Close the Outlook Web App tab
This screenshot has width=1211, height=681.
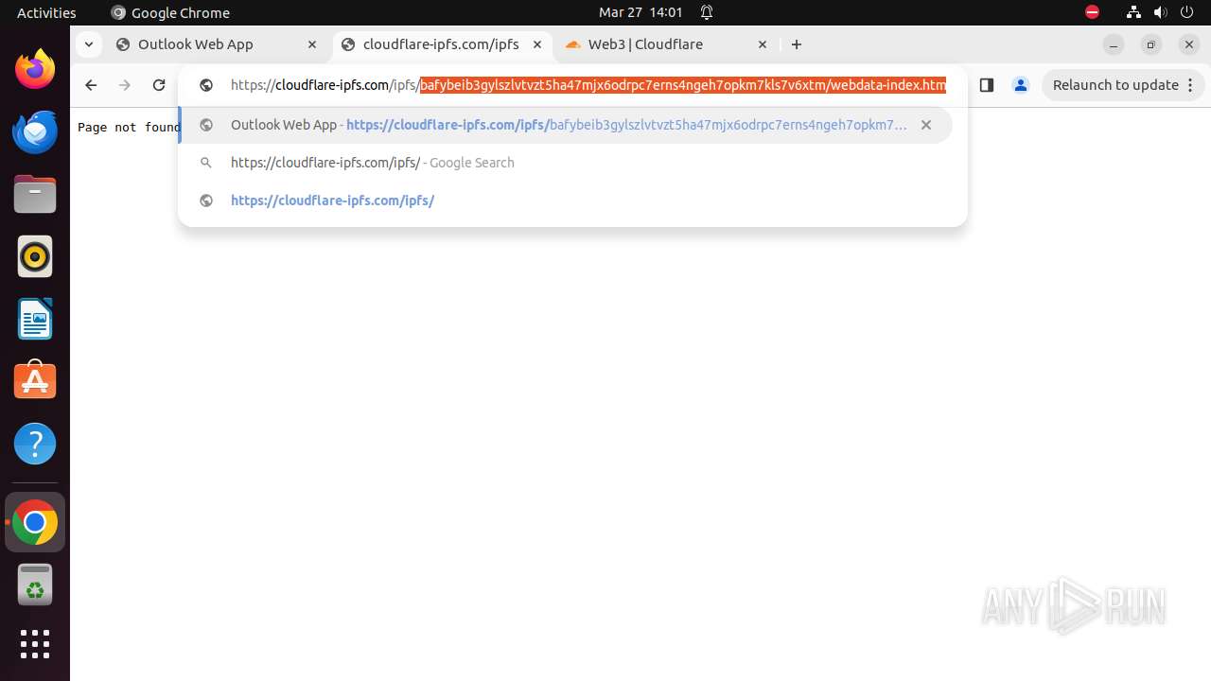312,44
